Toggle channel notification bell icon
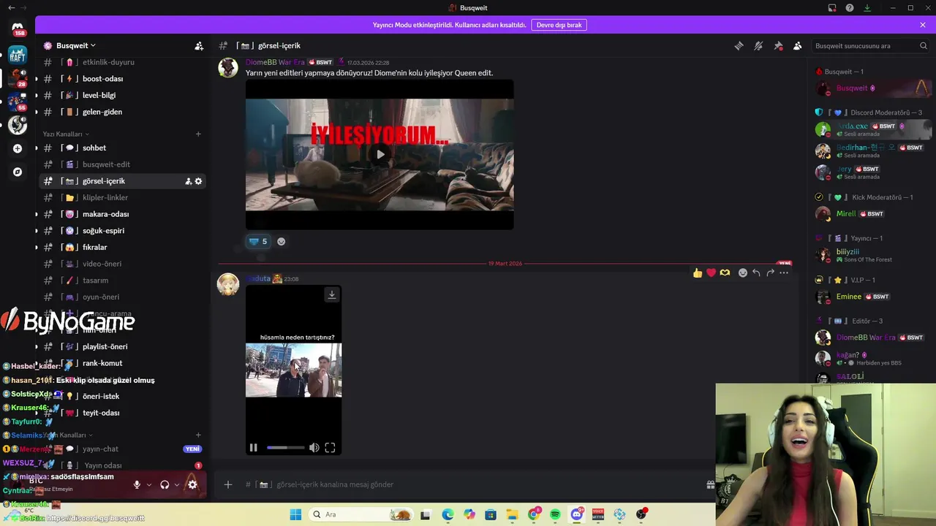Viewport: 936px width, 526px height. click(758, 45)
